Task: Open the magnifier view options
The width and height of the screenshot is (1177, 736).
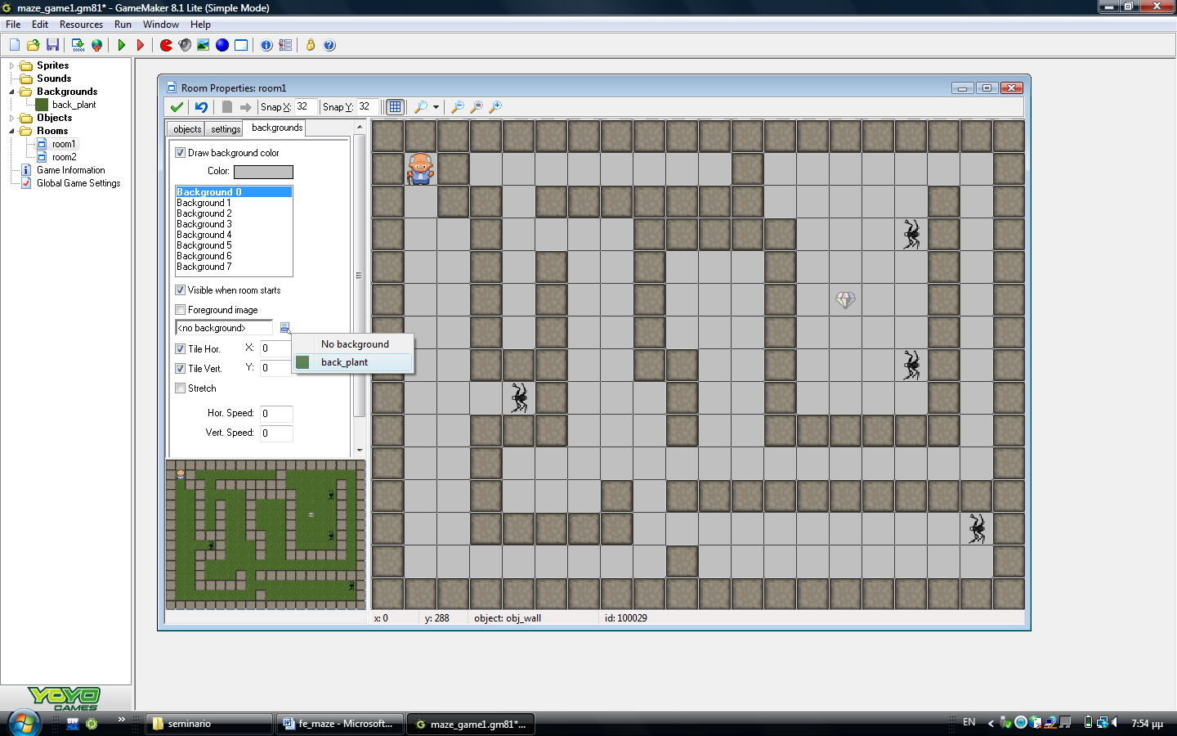Action: [x=421, y=107]
